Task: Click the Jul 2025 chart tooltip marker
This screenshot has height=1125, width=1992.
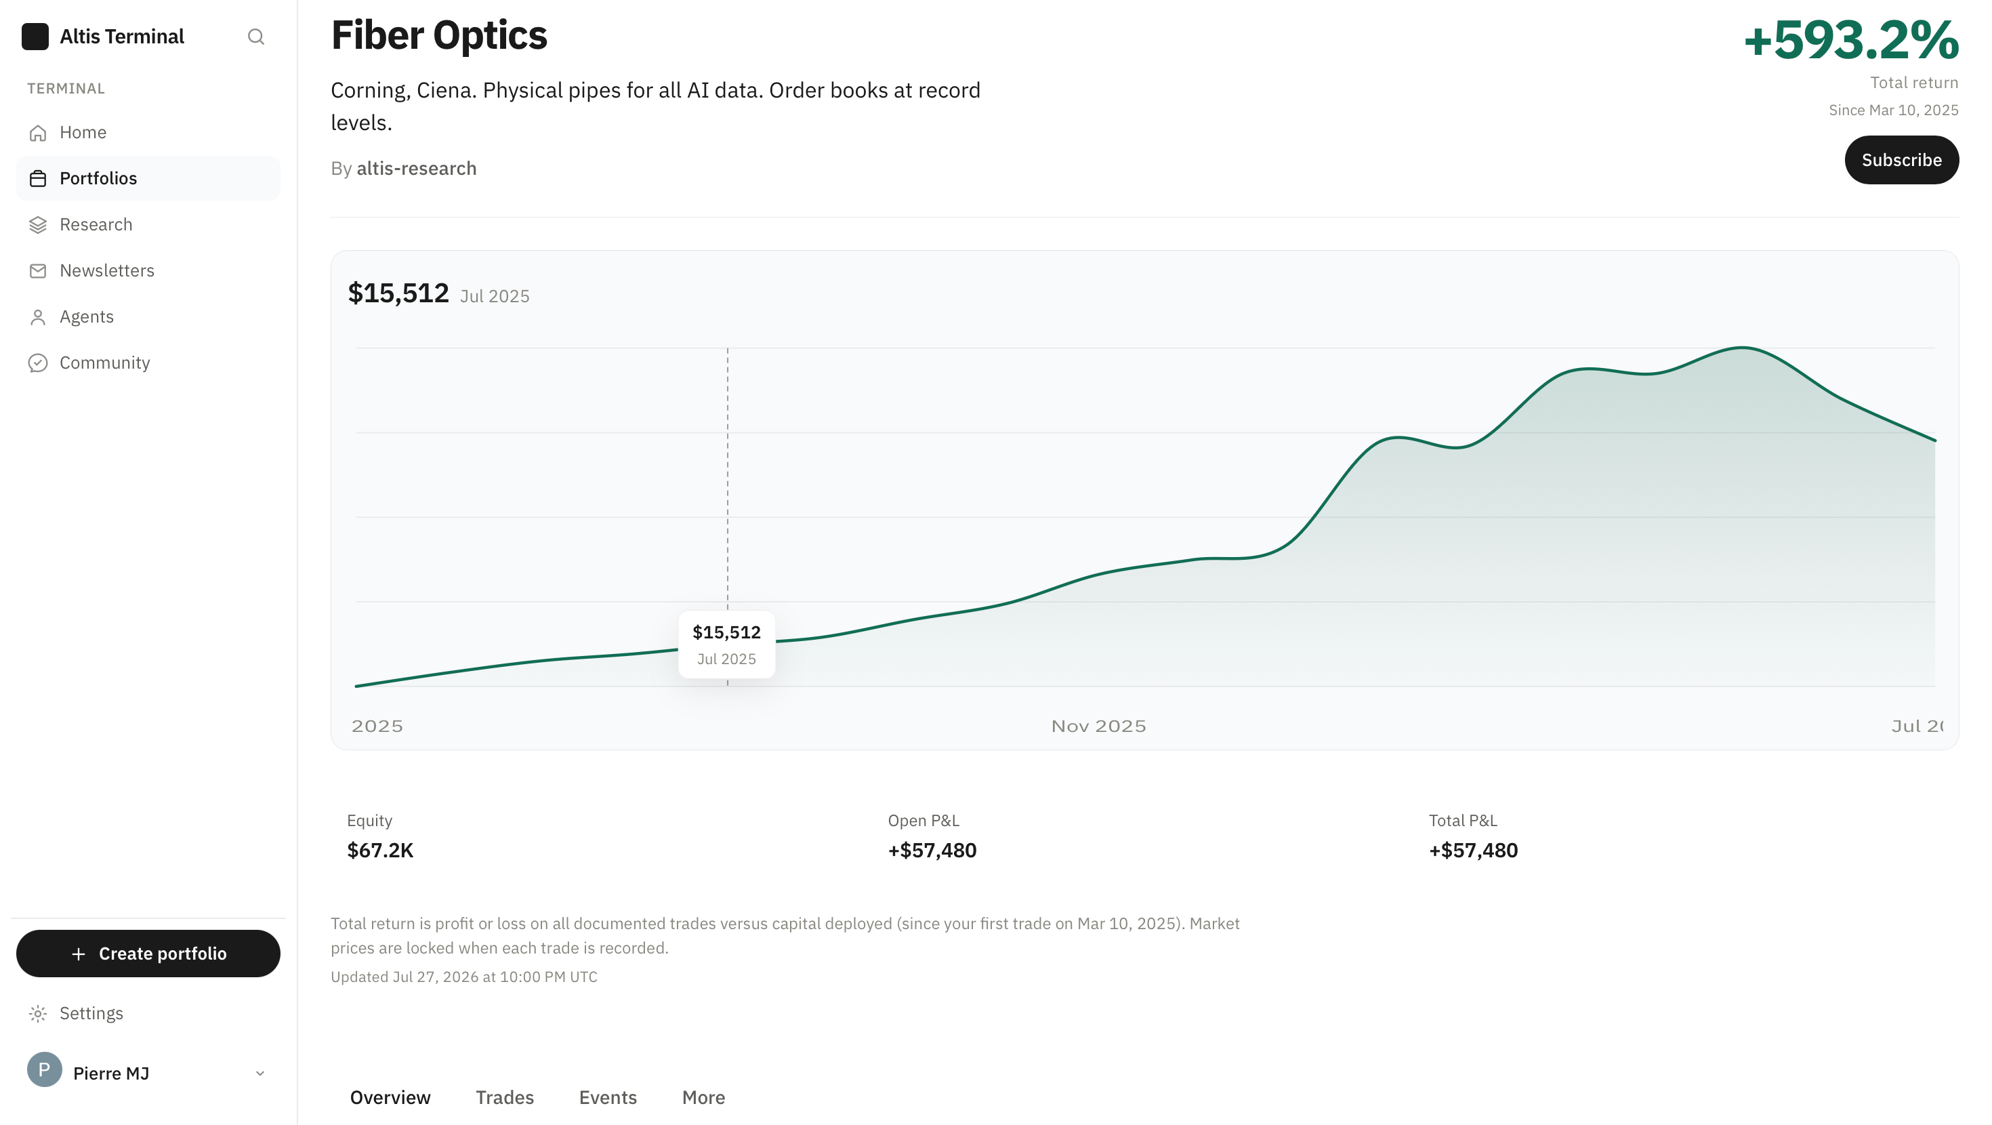Action: 727,645
